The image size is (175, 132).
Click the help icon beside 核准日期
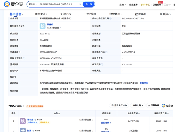(102, 64)
